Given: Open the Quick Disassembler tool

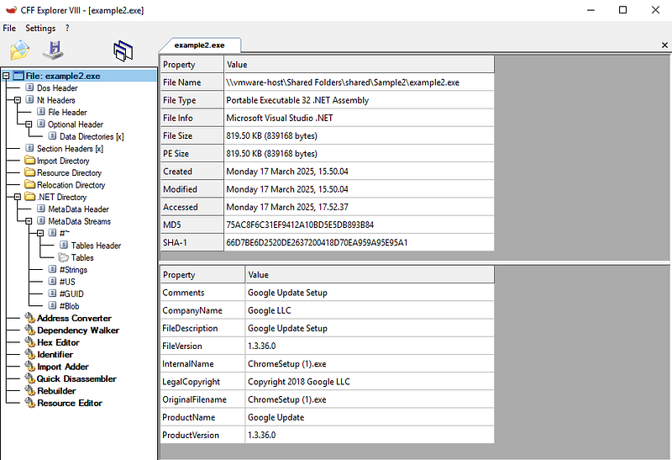Looking at the screenshot, I should pos(76,379).
